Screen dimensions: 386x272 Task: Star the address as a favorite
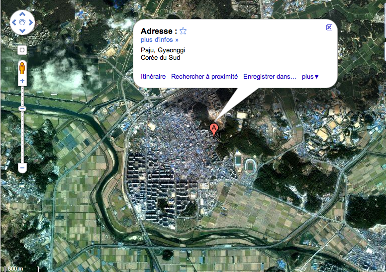click(183, 31)
